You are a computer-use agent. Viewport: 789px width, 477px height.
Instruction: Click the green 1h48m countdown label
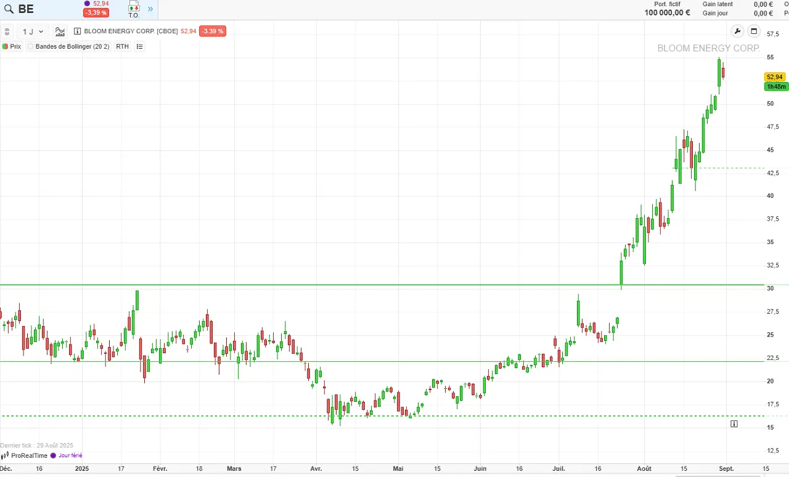776,87
